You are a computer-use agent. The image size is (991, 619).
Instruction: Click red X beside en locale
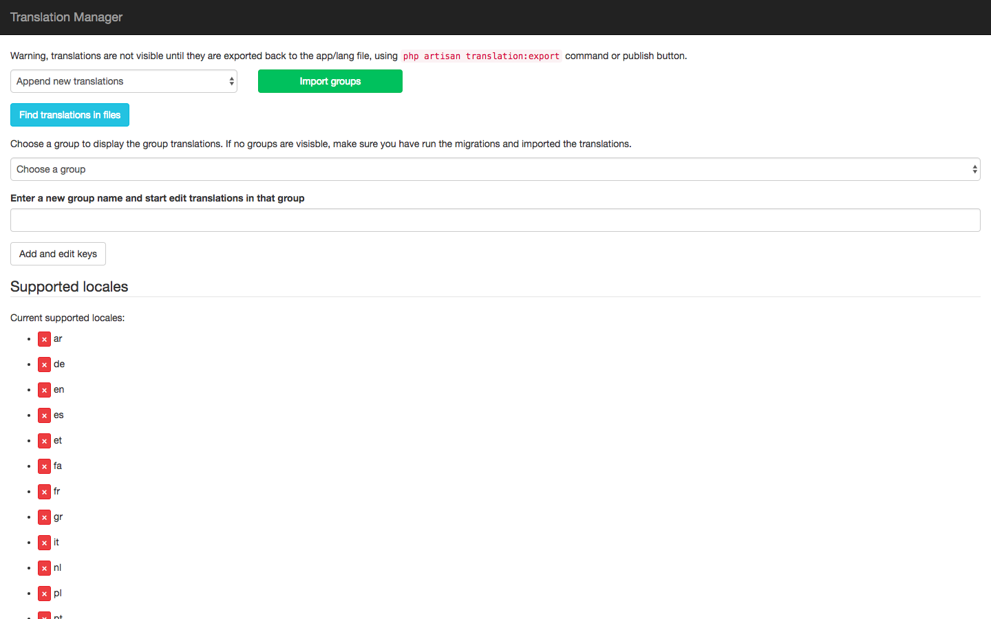pos(44,390)
